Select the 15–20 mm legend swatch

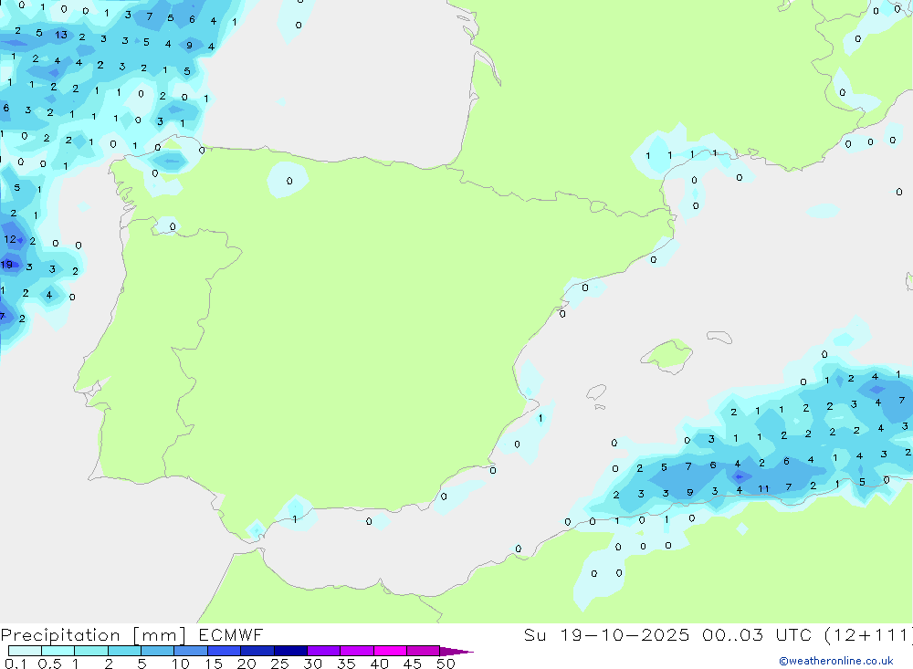pos(225,651)
